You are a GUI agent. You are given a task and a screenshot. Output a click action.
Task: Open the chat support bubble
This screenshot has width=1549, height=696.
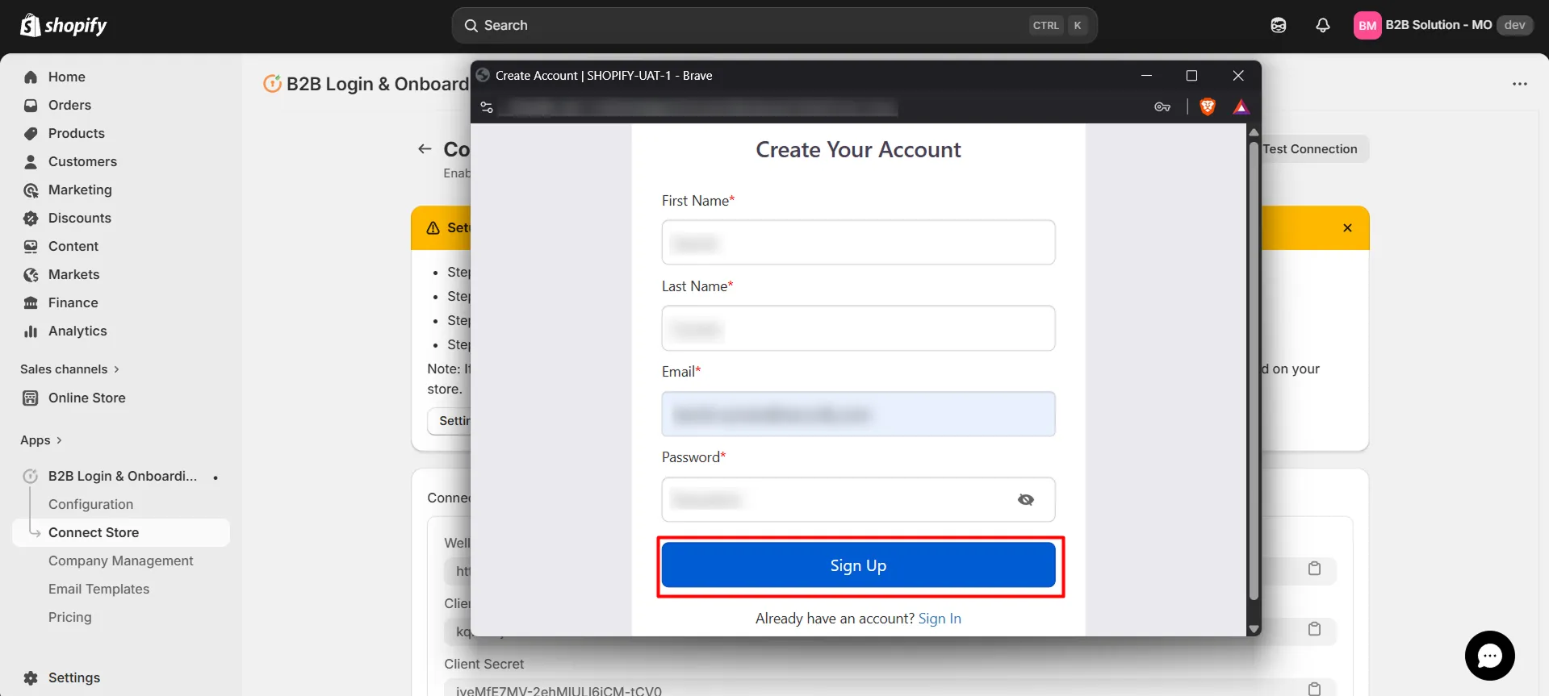point(1489,655)
